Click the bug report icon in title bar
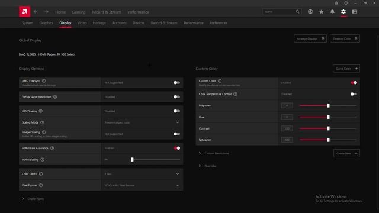379x213 pixels. 336,3
